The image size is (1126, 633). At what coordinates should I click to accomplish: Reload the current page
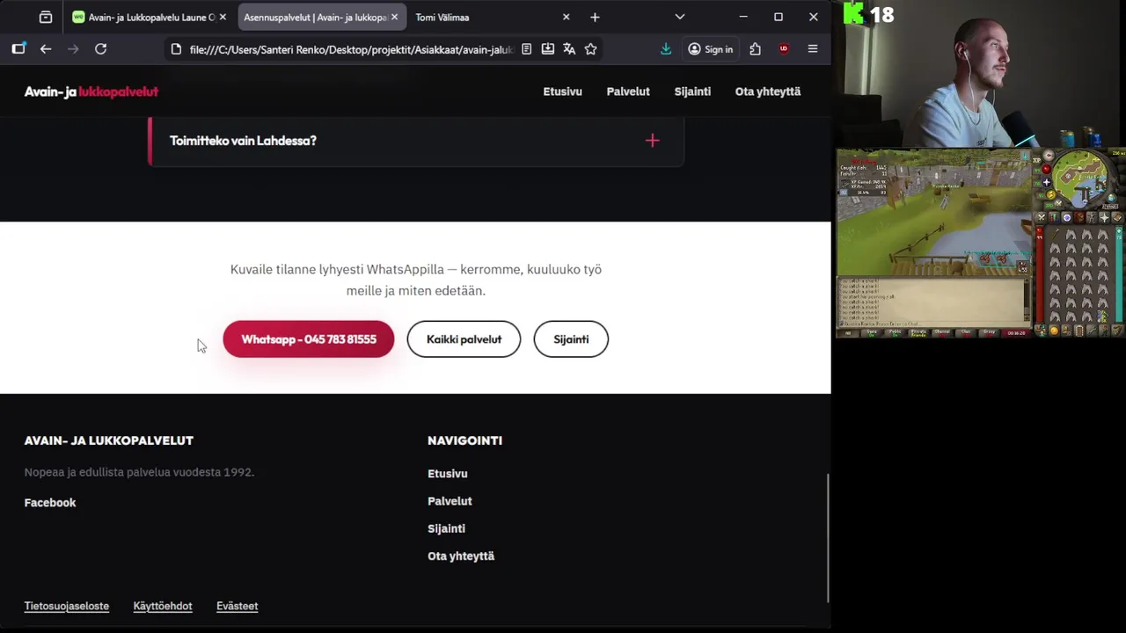point(101,49)
